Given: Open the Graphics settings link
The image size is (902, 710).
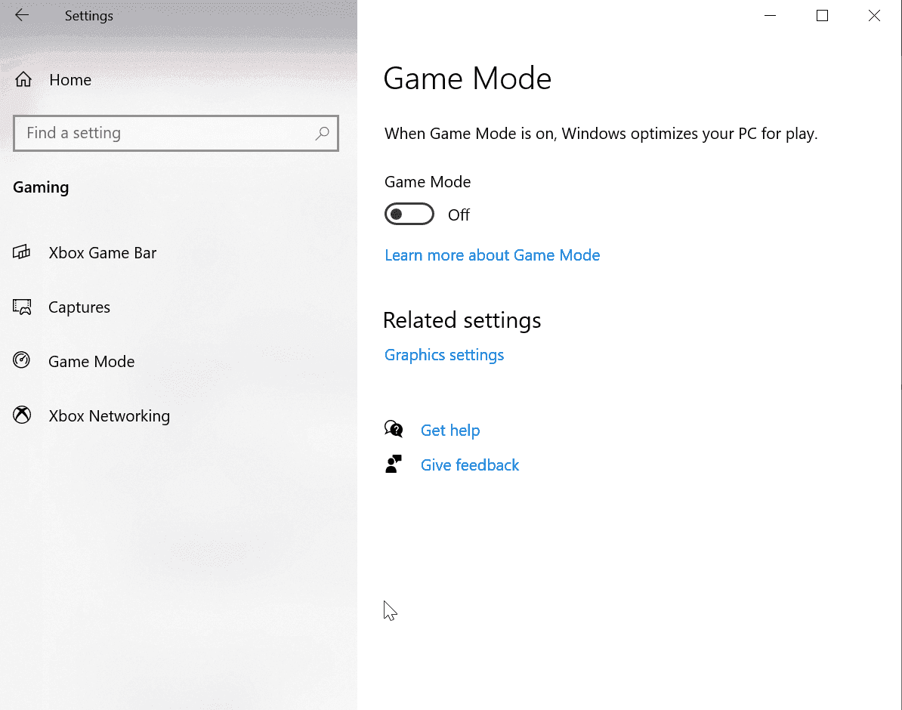Looking at the screenshot, I should coord(444,355).
